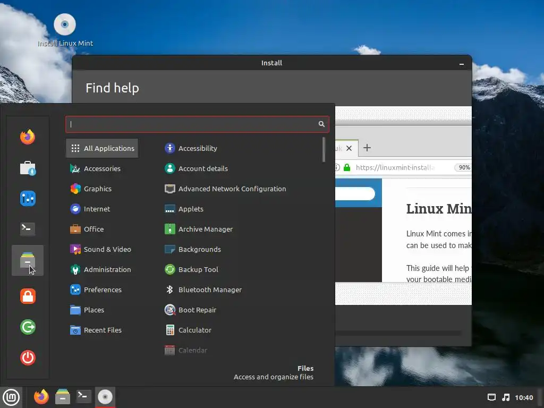The image size is (544, 408).
Task: Click the application list scrollbar
Action: coord(324,149)
